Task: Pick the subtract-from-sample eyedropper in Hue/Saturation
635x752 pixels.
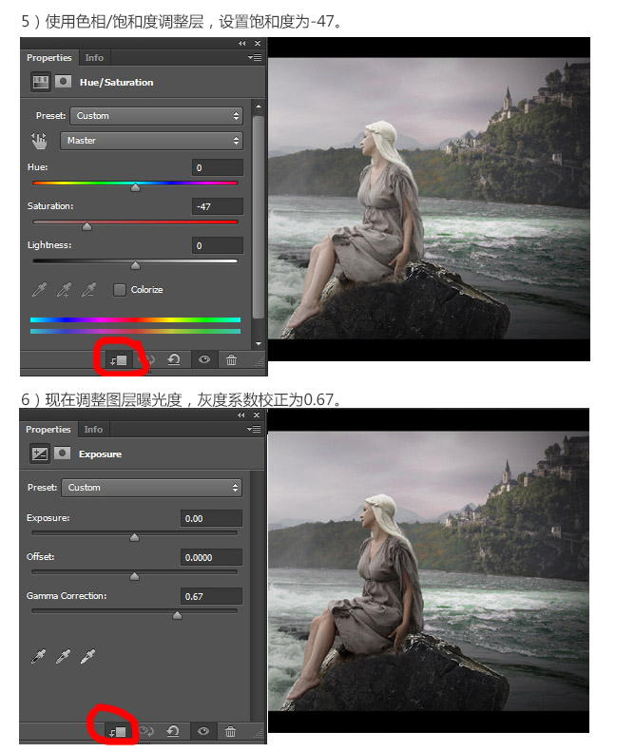Action: (88, 290)
